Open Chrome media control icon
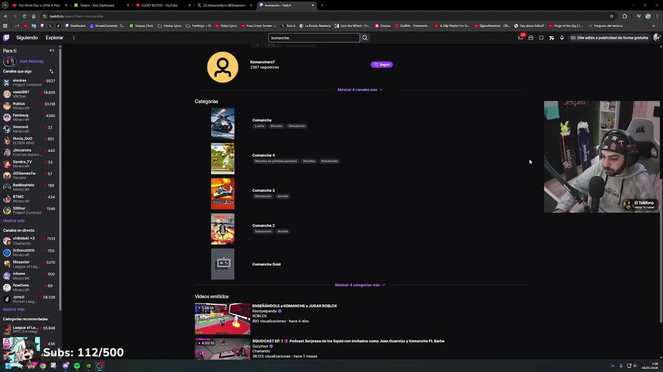 click(638, 16)
